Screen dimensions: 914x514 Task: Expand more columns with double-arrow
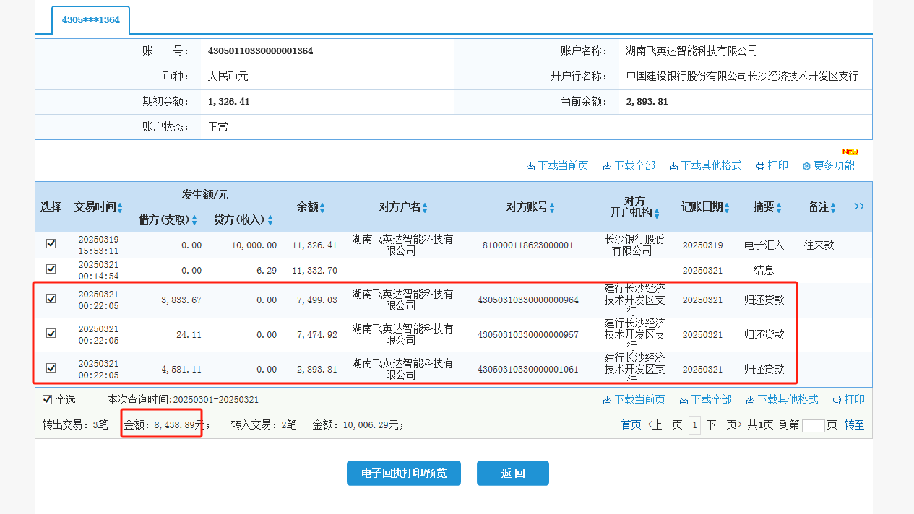859,206
